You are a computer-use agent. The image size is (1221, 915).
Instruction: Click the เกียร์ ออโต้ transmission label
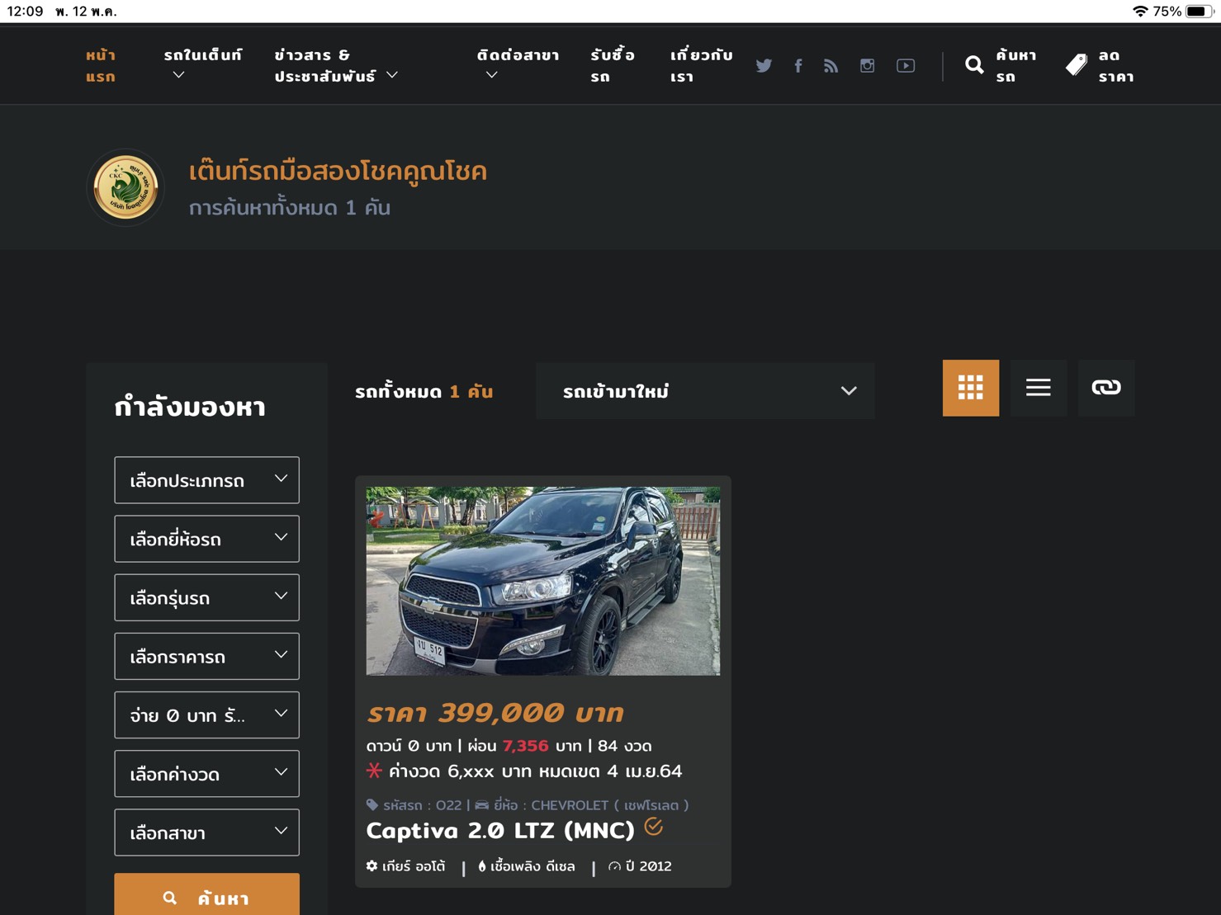[x=414, y=866]
